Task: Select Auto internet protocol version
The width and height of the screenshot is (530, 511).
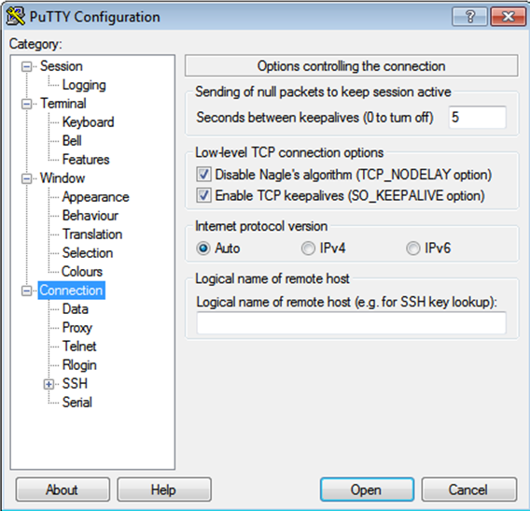Action: 203,248
